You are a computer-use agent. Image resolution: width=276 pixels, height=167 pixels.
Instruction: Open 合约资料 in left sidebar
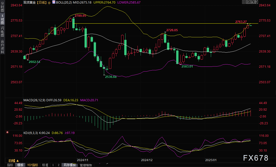click(2, 46)
